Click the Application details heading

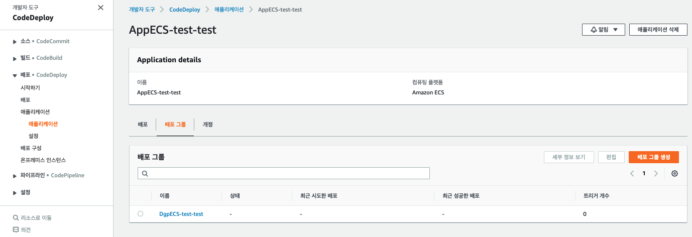pos(169,60)
